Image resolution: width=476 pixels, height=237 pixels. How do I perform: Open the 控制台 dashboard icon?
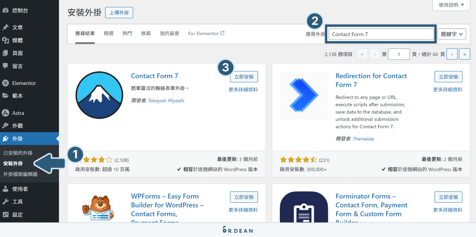5,10
